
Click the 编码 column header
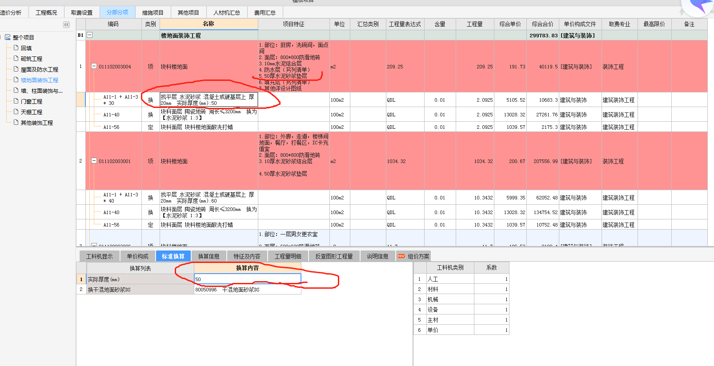[113, 24]
